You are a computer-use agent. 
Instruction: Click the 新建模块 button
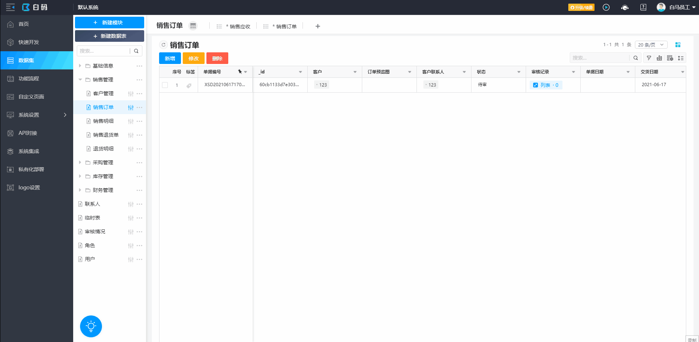[x=110, y=23]
